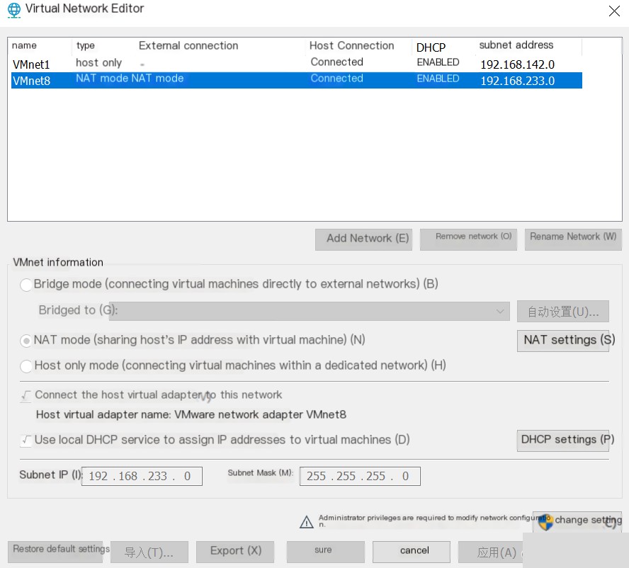Click the NAT mode type cell of VMnet8

[102, 78]
